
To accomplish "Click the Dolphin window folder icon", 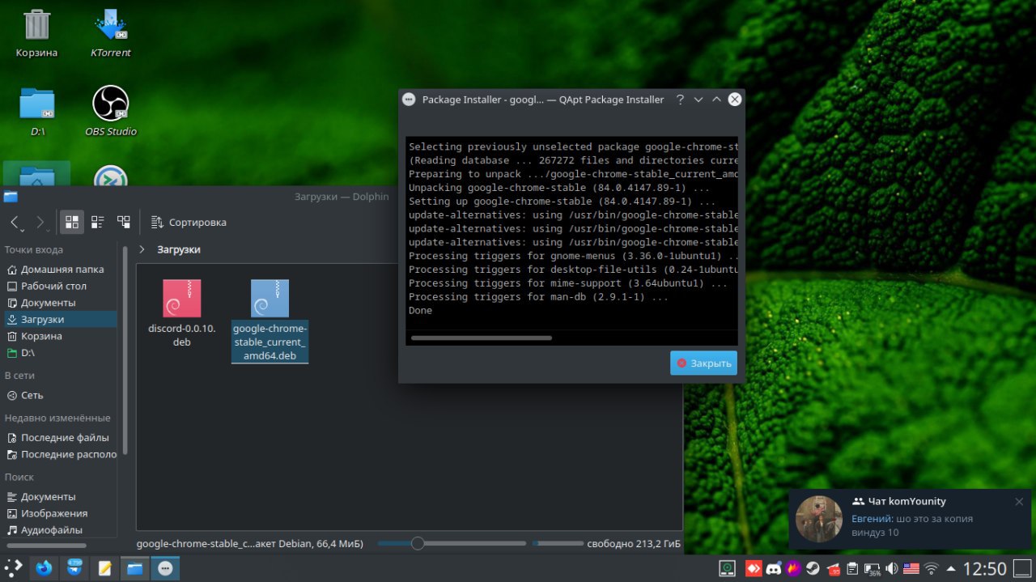I will (10, 197).
